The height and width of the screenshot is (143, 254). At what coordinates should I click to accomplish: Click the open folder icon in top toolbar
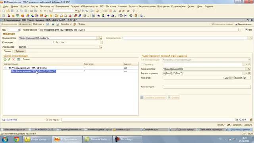click(8, 11)
